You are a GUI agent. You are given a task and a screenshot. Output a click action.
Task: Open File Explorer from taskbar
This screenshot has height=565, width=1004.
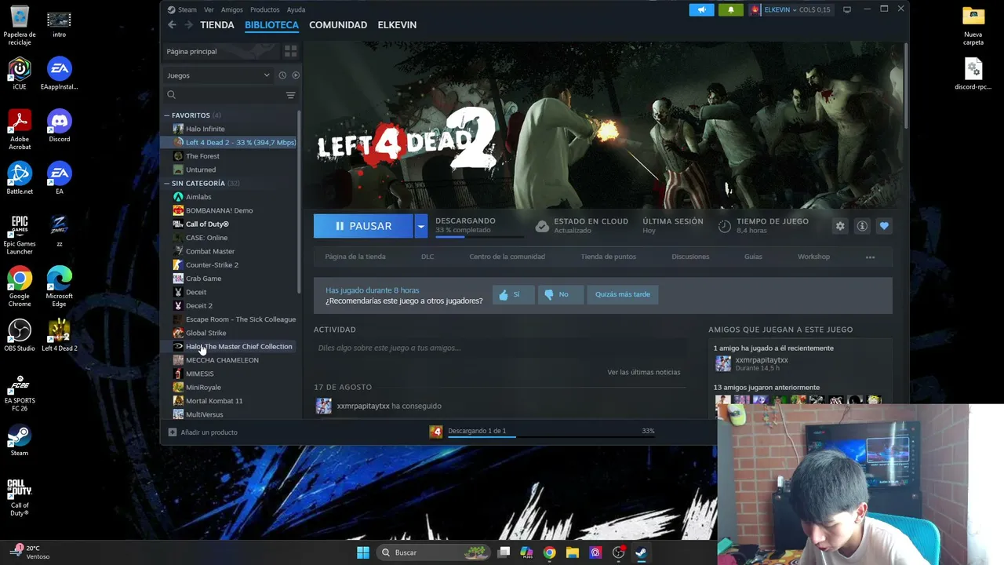coord(573,552)
